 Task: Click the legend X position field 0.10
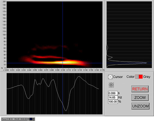12,119
